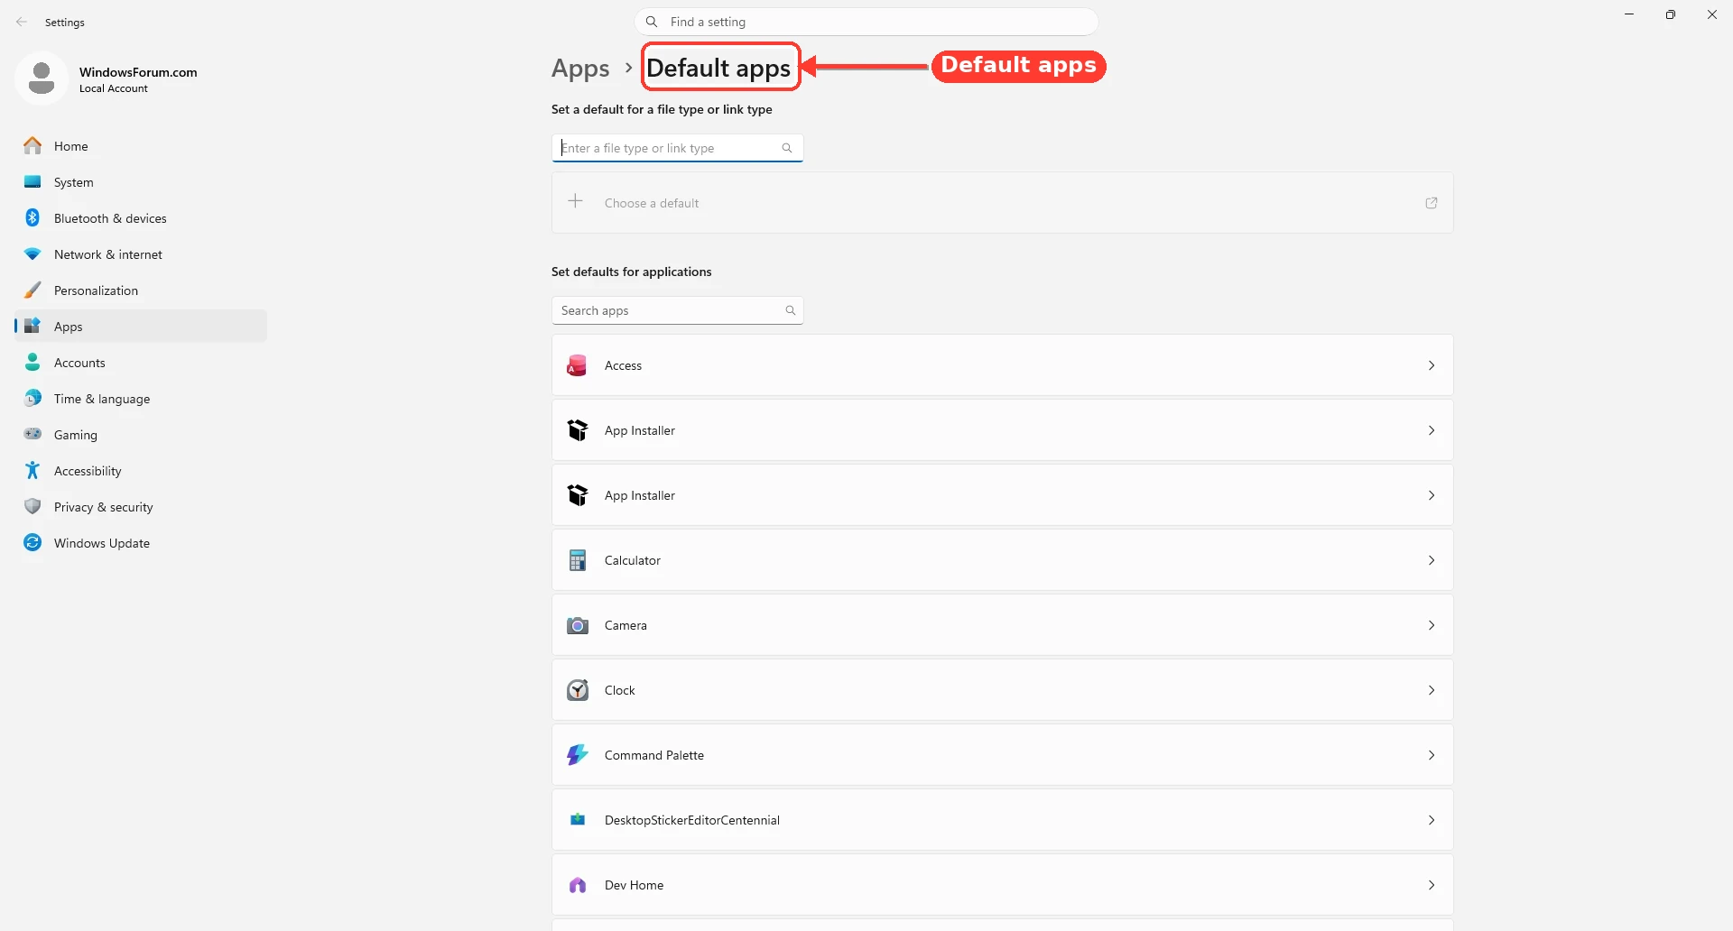Image resolution: width=1733 pixels, height=931 pixels.
Task: Open Privacy & security settings
Action: click(x=141, y=507)
